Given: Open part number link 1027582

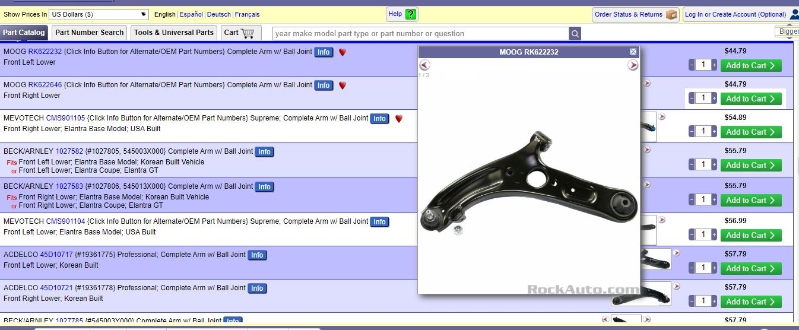Looking at the screenshot, I should [x=69, y=151].
